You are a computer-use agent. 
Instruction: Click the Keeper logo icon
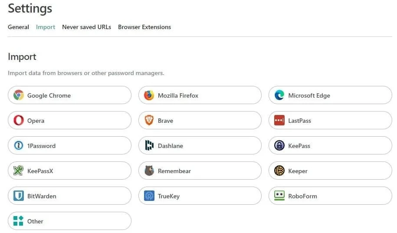pos(279,171)
